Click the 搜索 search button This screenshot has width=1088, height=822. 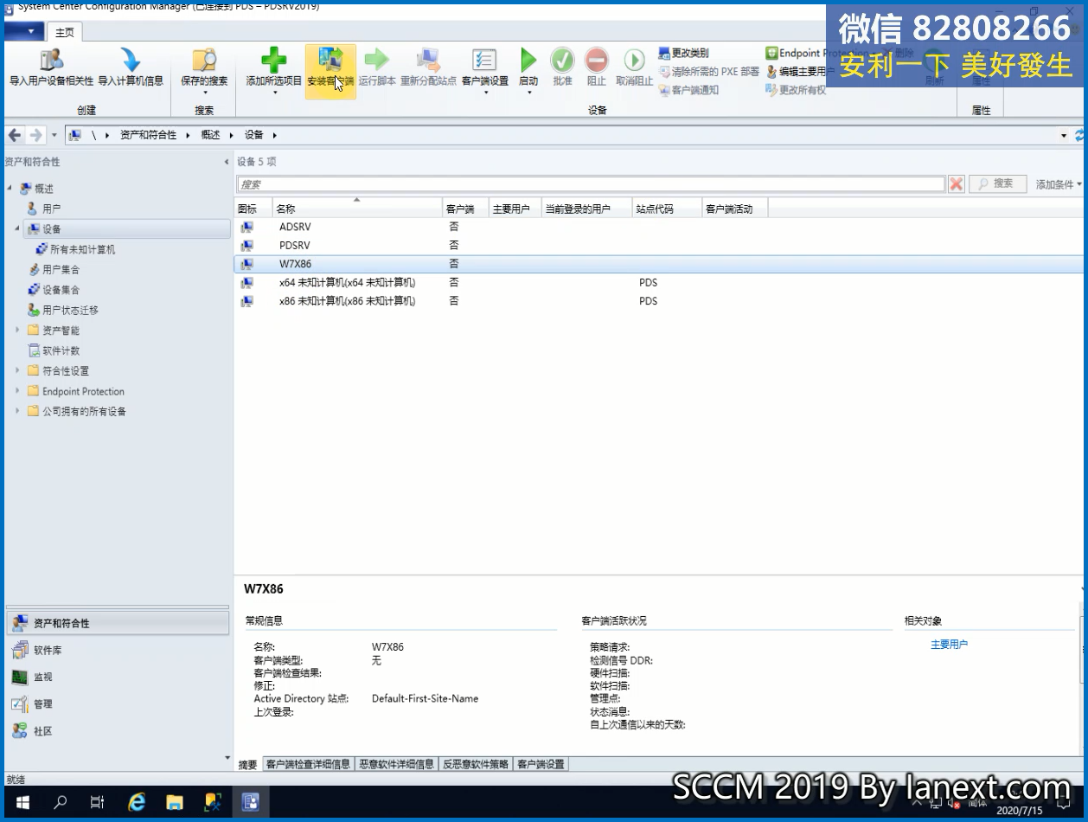[x=997, y=184]
